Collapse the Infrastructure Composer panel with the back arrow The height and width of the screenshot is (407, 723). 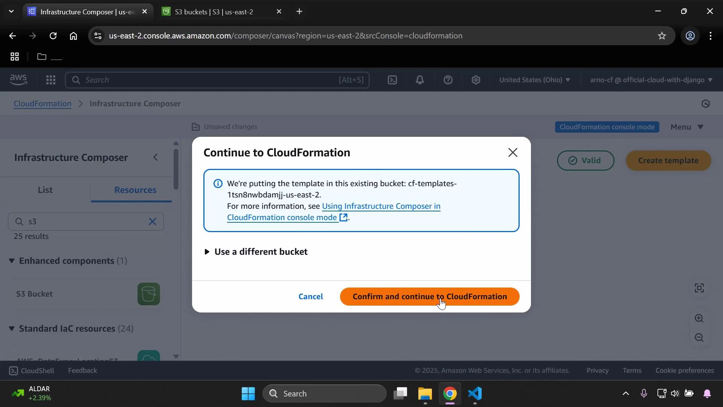pos(155,157)
